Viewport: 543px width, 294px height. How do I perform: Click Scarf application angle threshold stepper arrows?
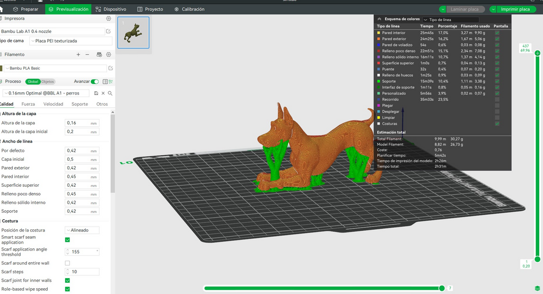pyautogui.click(x=67, y=252)
